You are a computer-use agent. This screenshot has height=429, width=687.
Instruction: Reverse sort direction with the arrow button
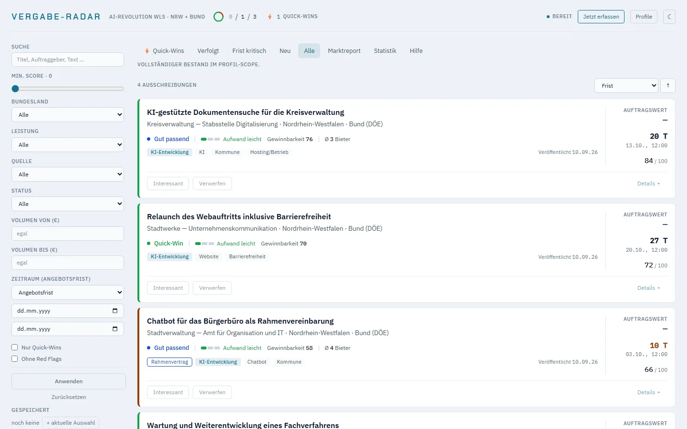668,85
